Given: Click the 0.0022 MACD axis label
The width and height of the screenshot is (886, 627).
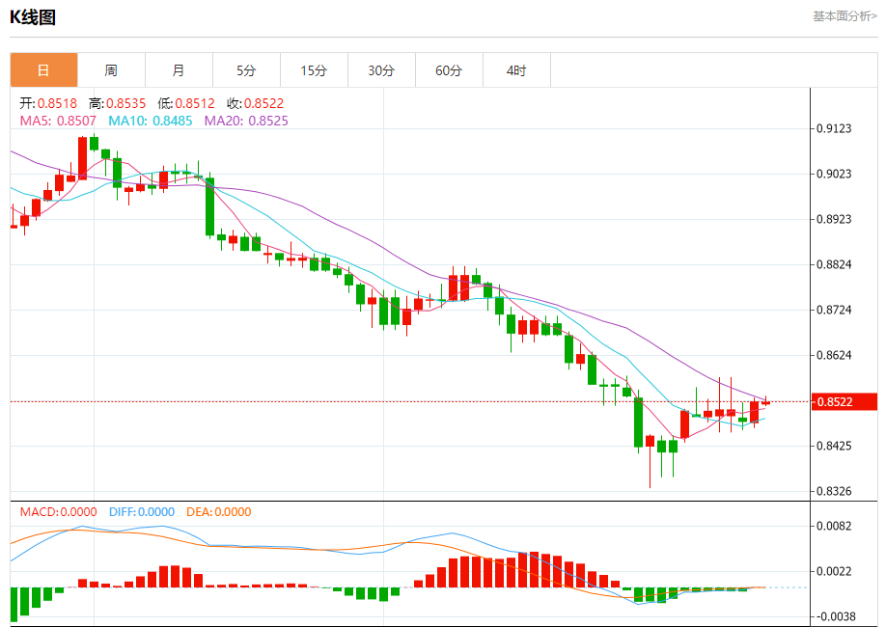Looking at the screenshot, I should click(834, 571).
